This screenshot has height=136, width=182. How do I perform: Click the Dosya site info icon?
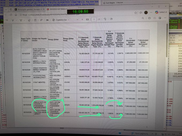point(24,15)
